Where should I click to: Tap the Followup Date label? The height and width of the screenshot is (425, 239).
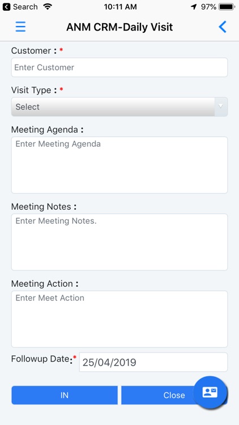point(42,359)
